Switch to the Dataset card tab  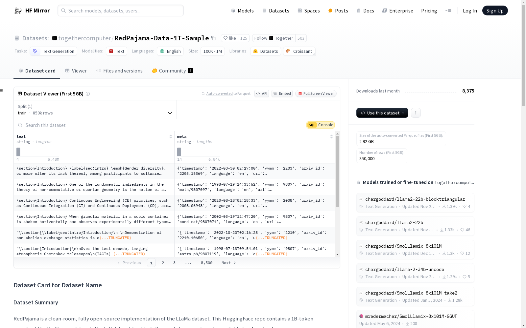37,71
